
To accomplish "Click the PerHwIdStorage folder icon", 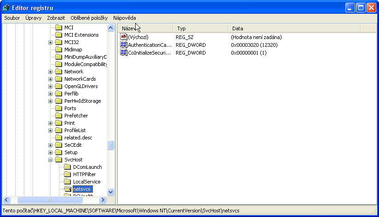I will point(58,101).
